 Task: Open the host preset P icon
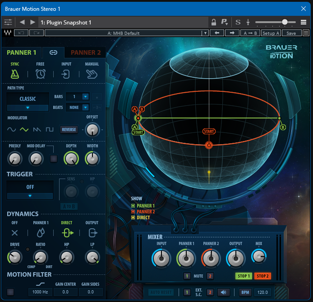(x=224, y=22)
